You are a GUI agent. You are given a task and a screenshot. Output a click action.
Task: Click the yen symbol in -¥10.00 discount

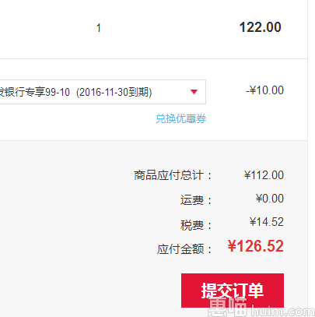[x=253, y=90]
